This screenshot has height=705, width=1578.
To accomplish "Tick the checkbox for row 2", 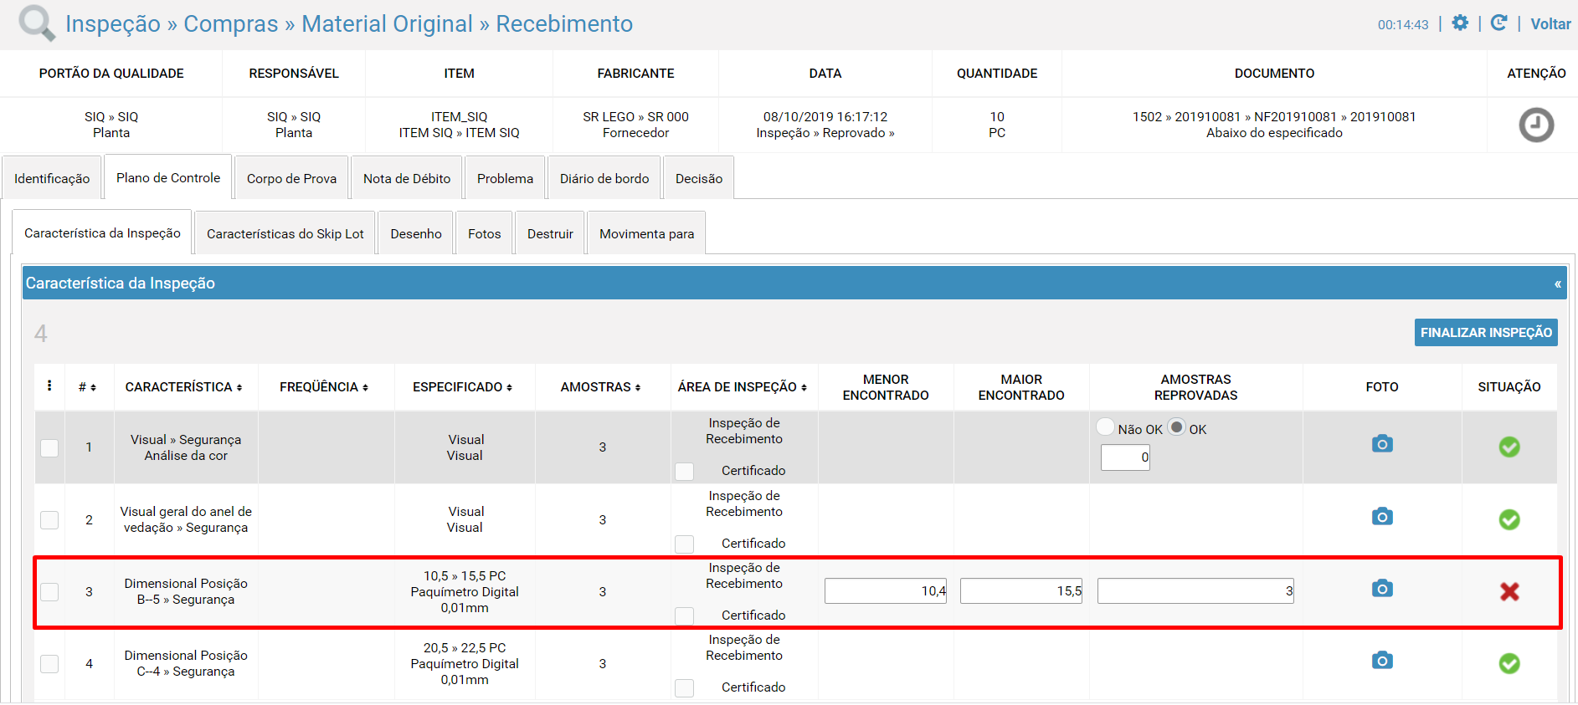I will 49,520.
